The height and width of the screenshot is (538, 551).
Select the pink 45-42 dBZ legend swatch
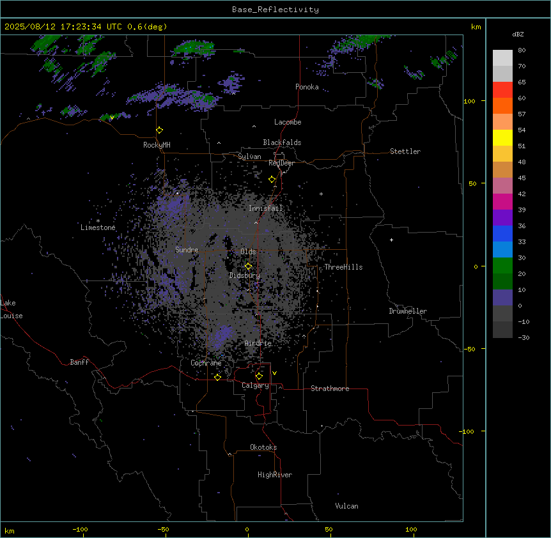tap(502, 186)
